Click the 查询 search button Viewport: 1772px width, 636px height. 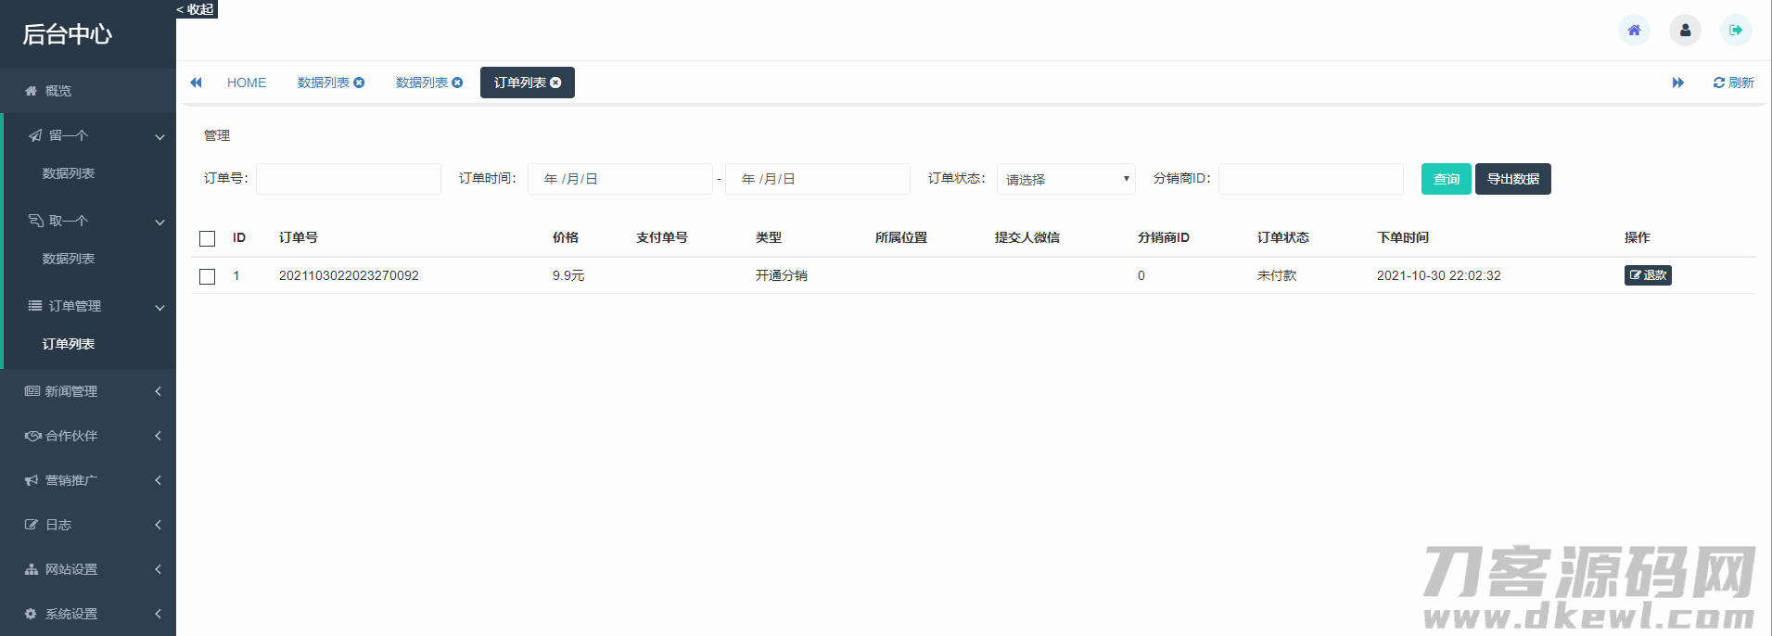(x=1446, y=179)
